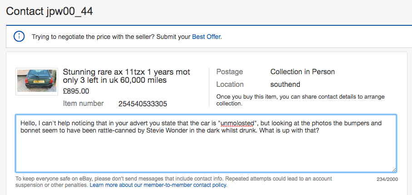
Task: Click inside the message text area
Action: point(206,143)
